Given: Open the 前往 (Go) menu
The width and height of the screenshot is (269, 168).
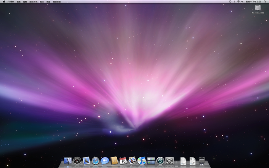Looking at the screenshot, I should (x=42, y=2).
